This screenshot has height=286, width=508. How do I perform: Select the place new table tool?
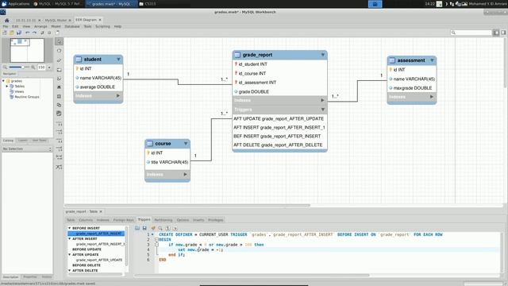coord(59,96)
